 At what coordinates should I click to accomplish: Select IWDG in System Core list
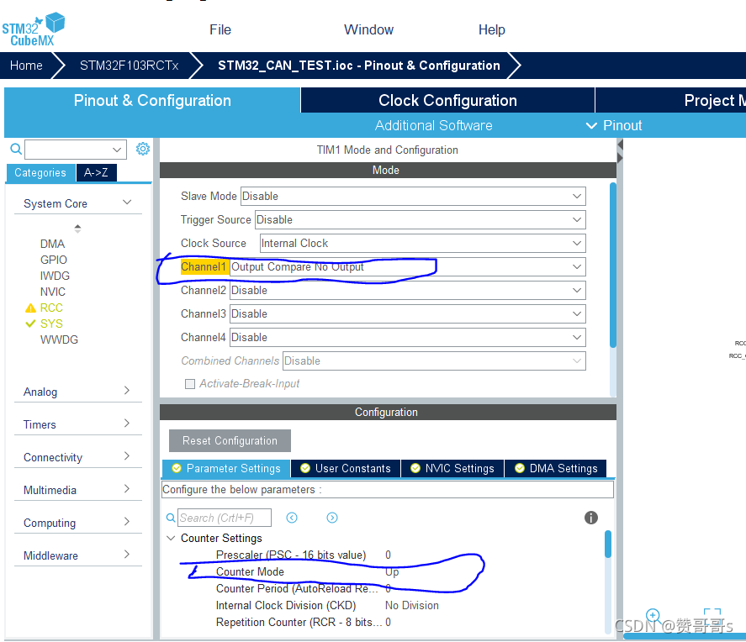[x=55, y=276]
